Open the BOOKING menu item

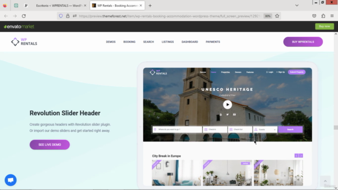129,42
